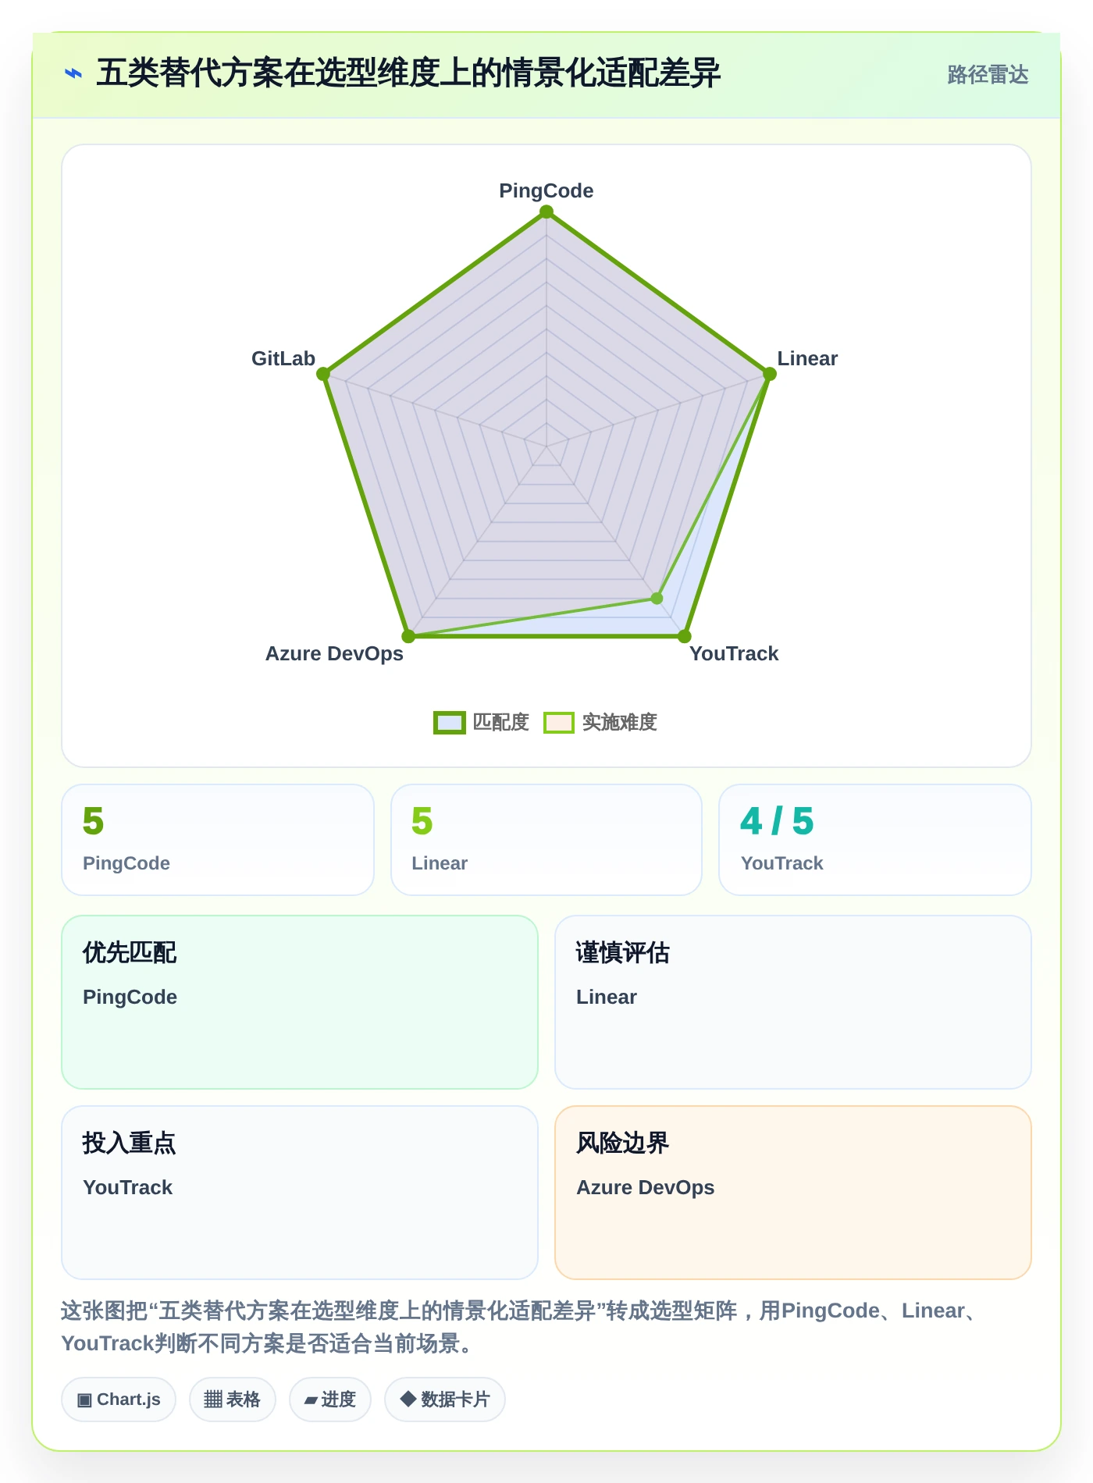Click the 表格 grid tag chip
1093x1483 pixels.
pos(233,1399)
